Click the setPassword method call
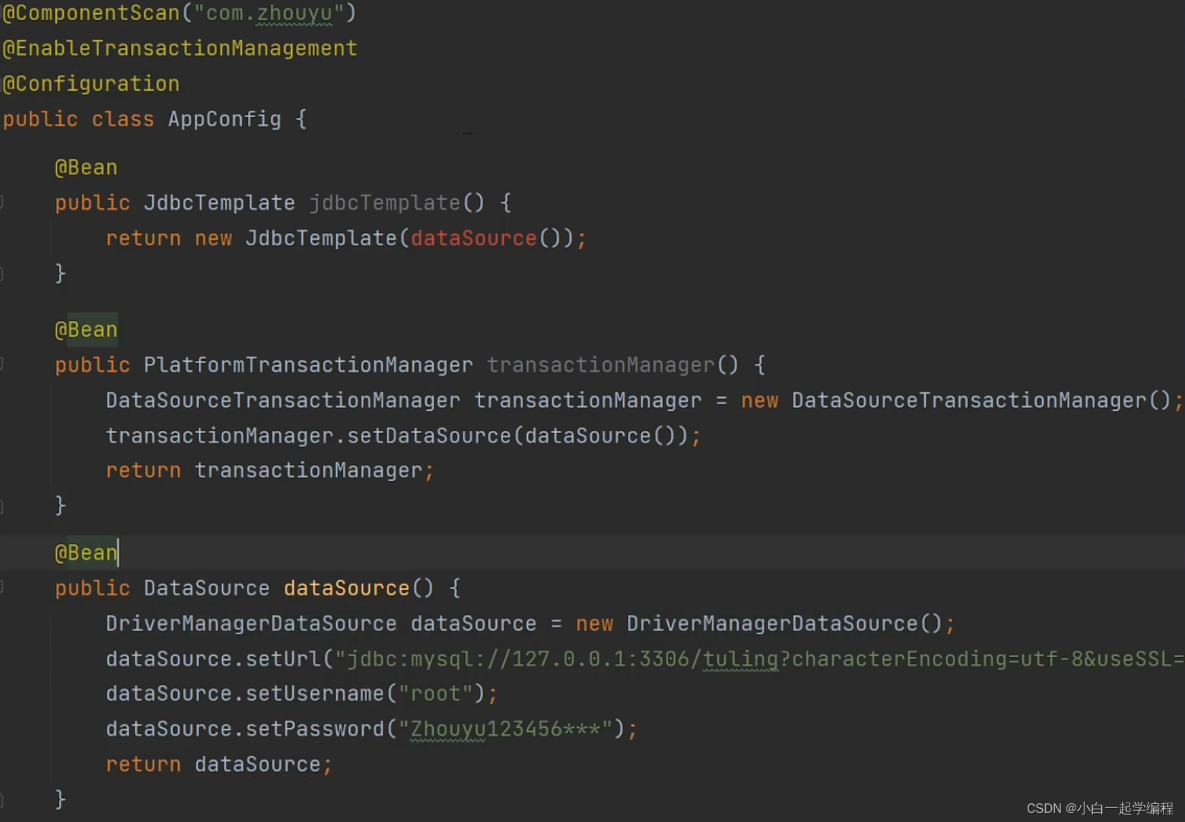The image size is (1185, 822). (315, 729)
